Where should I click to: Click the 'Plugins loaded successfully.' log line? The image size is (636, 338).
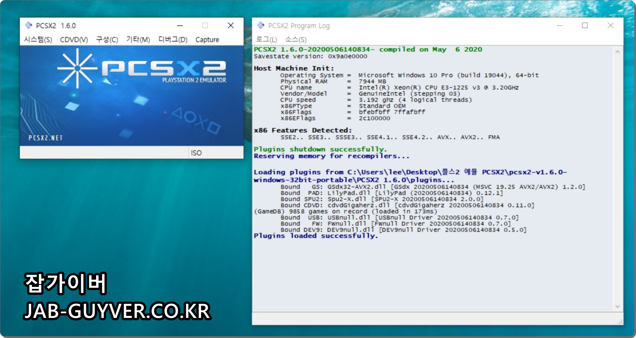pyautogui.click(x=316, y=236)
